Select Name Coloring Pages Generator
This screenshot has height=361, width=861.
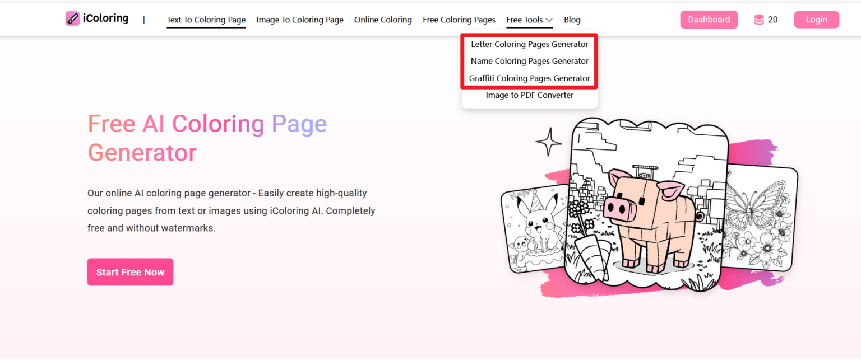529,61
